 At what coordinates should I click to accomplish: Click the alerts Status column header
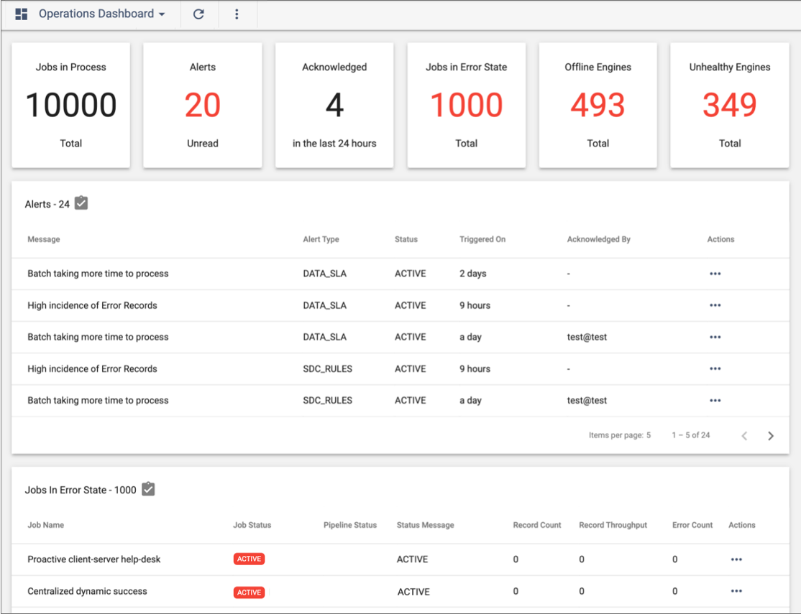pyautogui.click(x=406, y=239)
